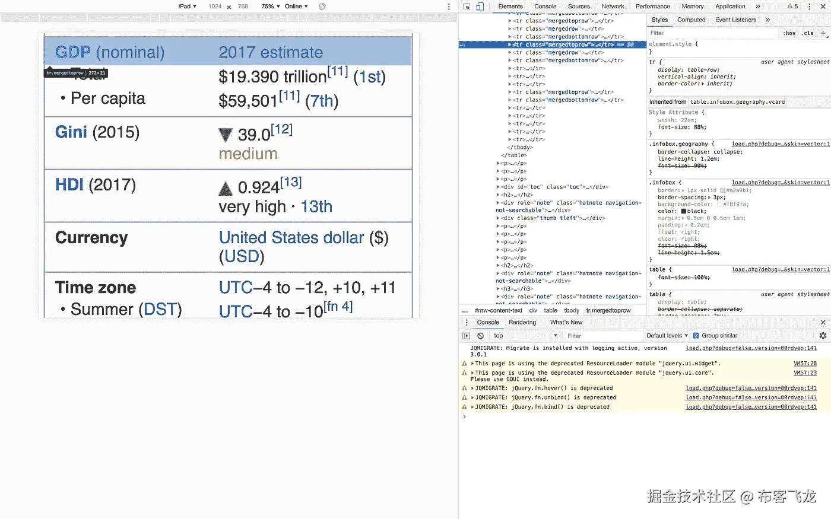Viewport: 831px width, 519px height.
Task: Open the Performance tab
Action: [653, 7]
